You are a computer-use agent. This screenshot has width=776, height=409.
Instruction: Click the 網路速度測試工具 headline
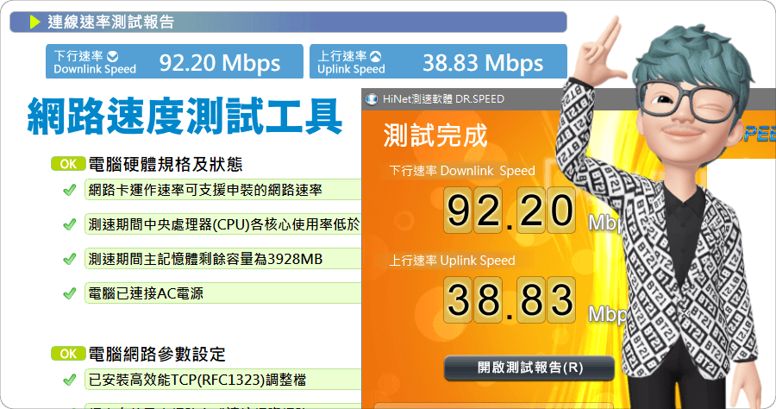(185, 116)
